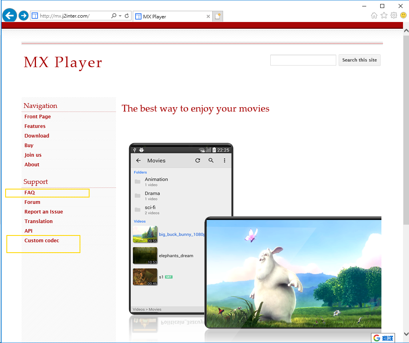Screen dimensions: 409x343
Task: Click the phone screenshot's three-dot menu icon
Action: [x=224, y=160]
